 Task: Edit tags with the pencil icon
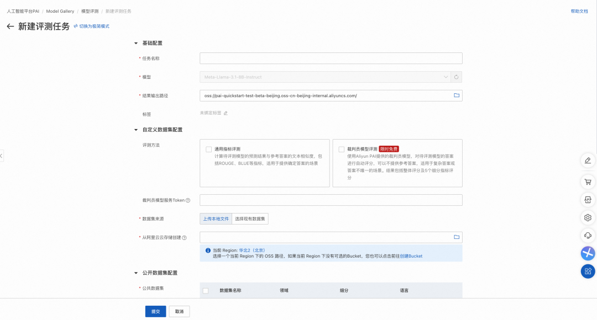(226, 113)
